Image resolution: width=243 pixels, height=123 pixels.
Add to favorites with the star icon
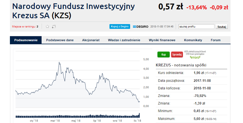coord(47,26)
